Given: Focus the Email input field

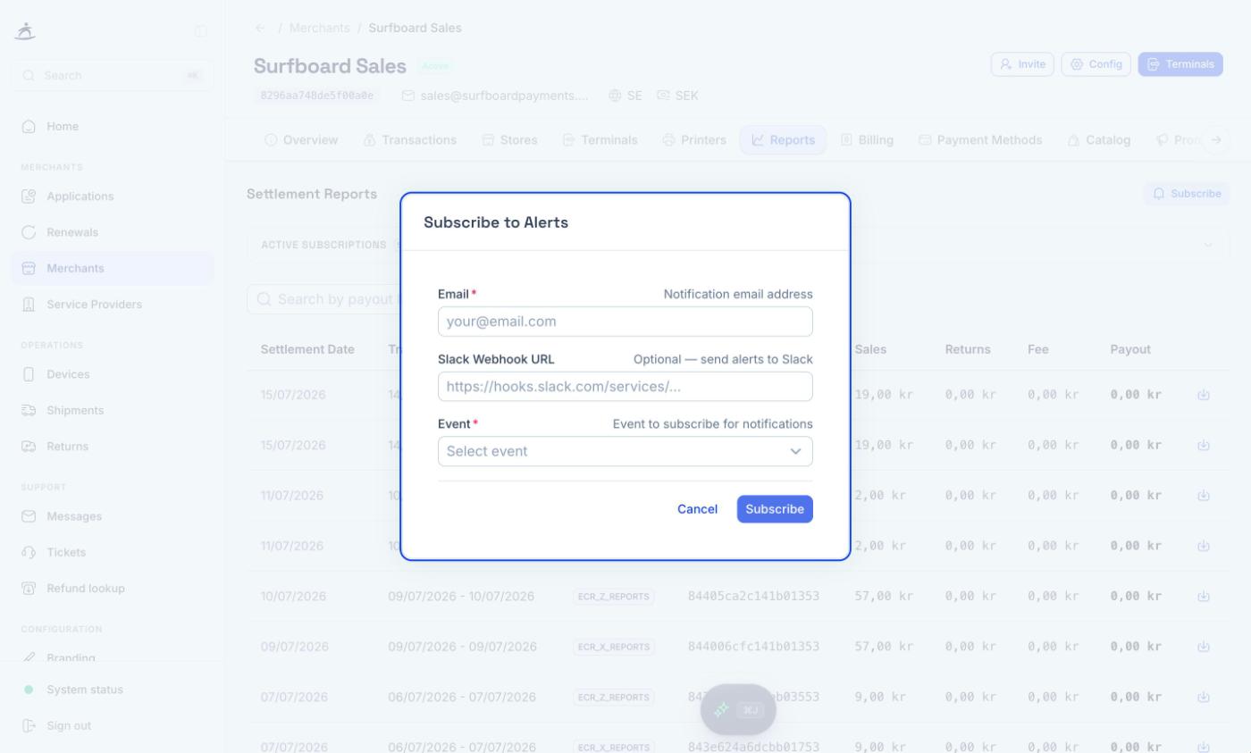Looking at the screenshot, I should [625, 322].
